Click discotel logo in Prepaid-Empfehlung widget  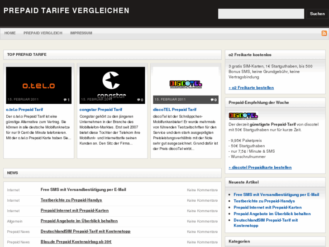(243, 116)
